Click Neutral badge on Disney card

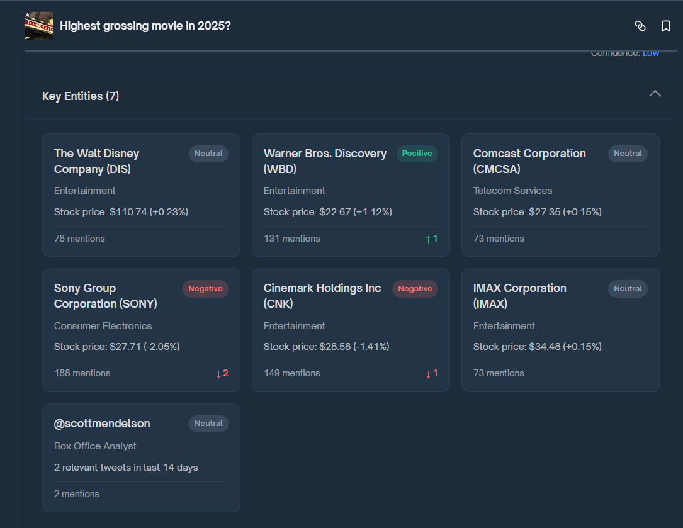click(x=208, y=154)
